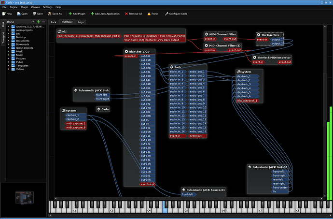The width and height of the screenshot is (333, 219).
Task: Click gear icon on Blanchet-1720 node
Action: [x=126, y=52]
